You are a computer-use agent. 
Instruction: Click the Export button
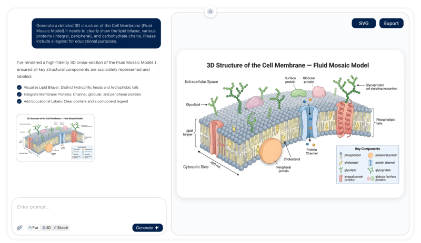click(391, 23)
